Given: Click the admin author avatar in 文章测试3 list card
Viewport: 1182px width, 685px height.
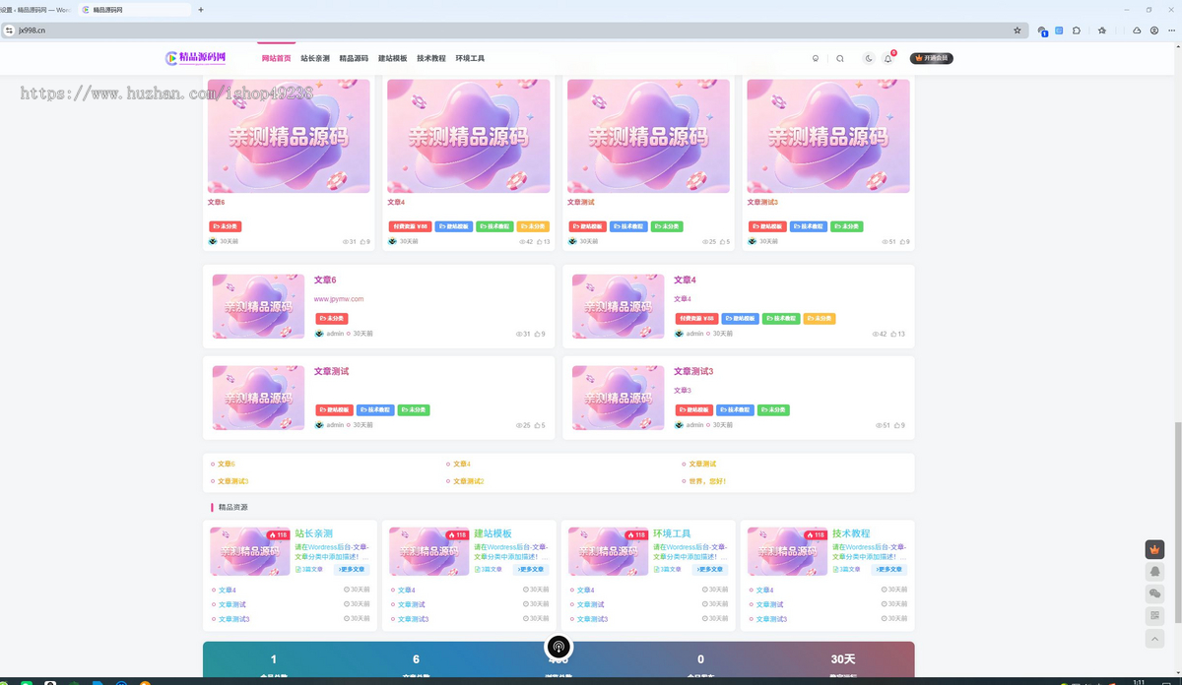Looking at the screenshot, I should point(679,425).
